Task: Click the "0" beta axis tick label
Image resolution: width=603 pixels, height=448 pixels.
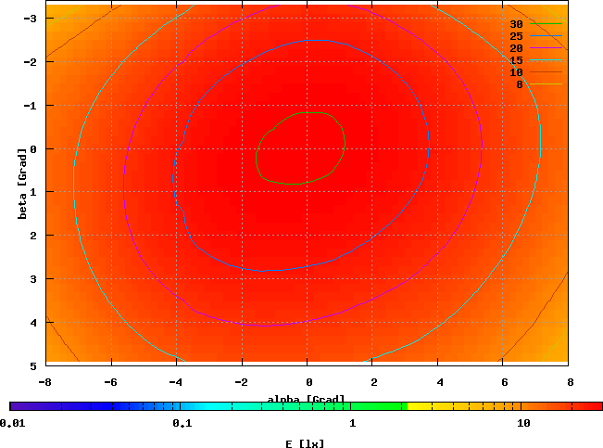Action: [33, 149]
